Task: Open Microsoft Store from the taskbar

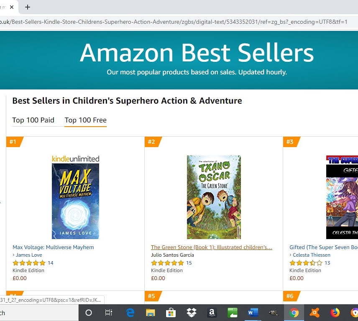Action: [x=171, y=313]
